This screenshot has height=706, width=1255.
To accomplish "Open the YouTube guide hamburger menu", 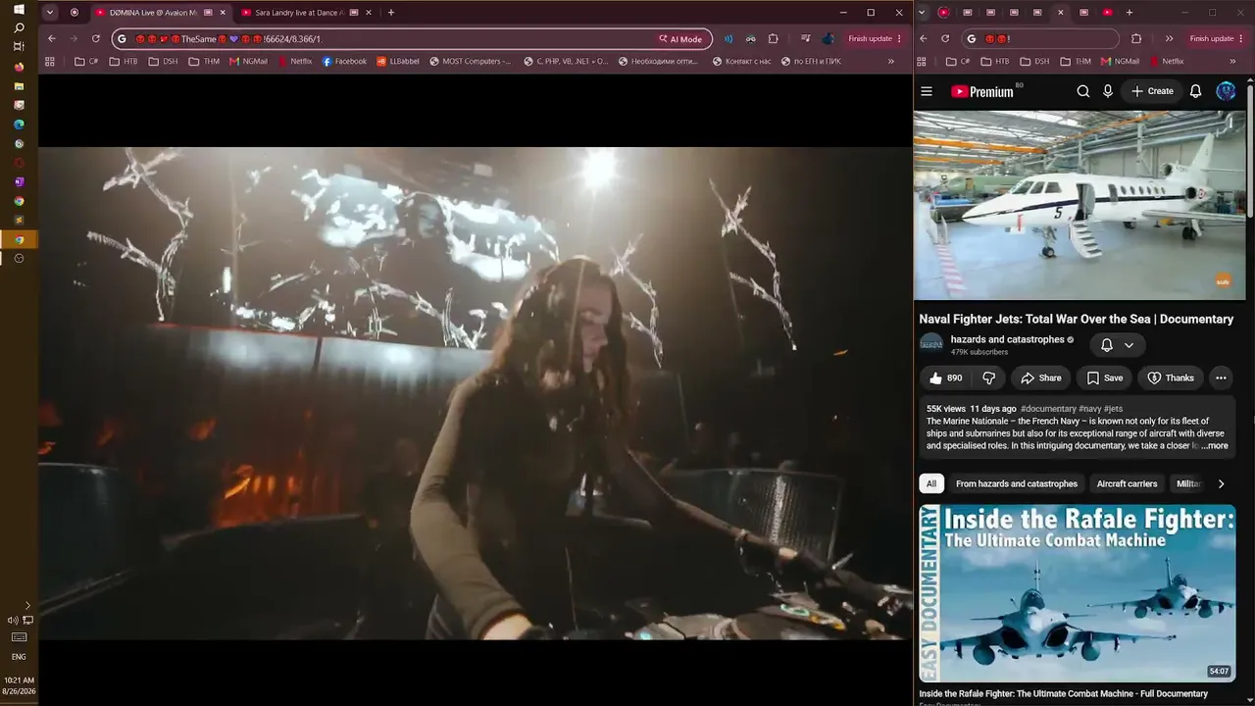I will coord(927,91).
